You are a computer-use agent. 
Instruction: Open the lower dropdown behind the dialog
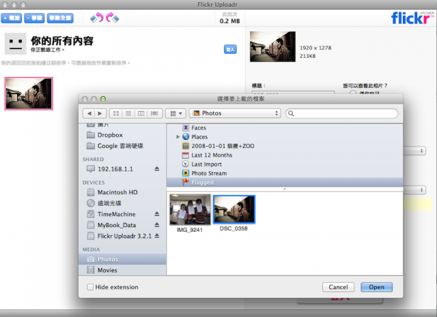414,190
